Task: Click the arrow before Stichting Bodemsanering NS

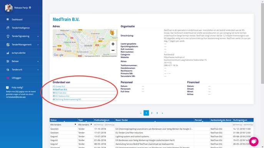Action: (x=53, y=99)
